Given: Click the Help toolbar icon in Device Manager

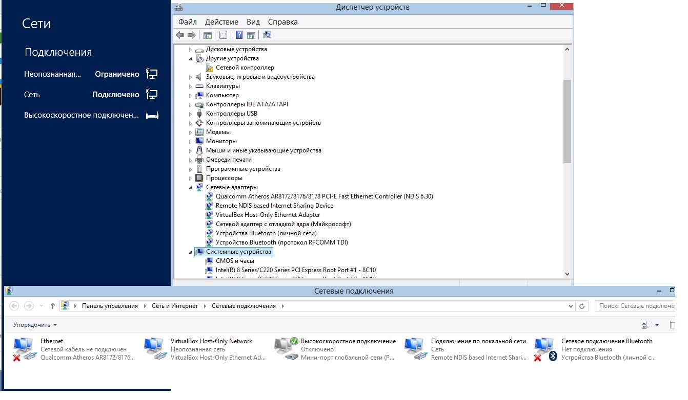Looking at the screenshot, I should (x=239, y=35).
